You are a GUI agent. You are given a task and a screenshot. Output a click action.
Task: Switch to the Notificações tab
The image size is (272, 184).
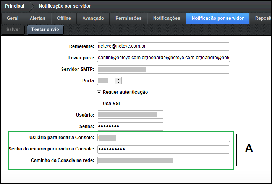pyautogui.click(x=167, y=18)
